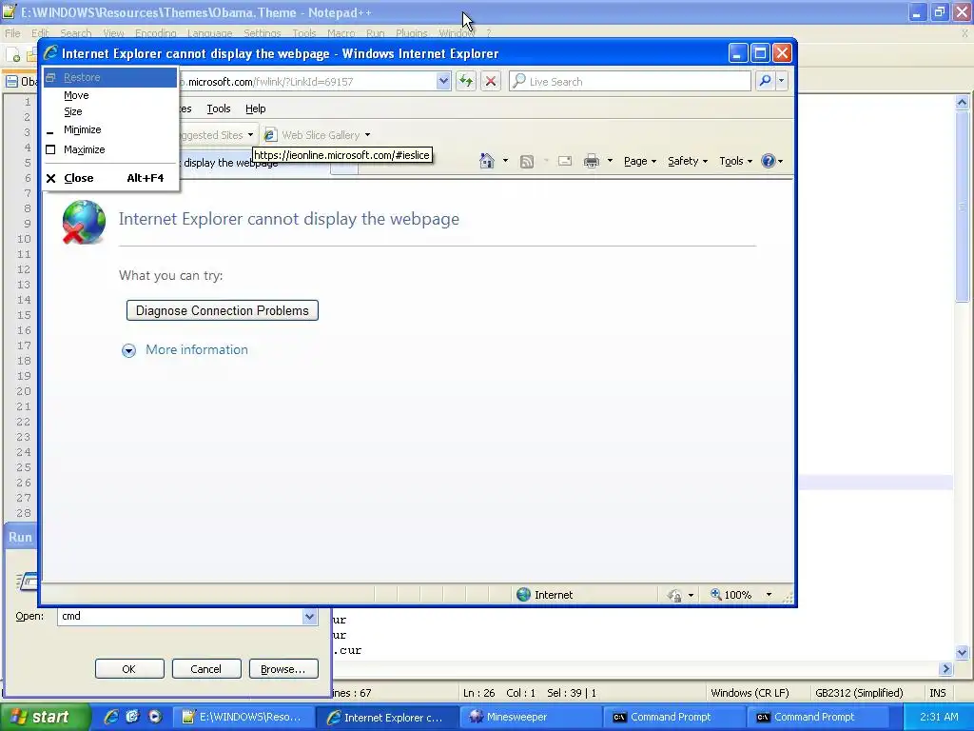Click the Run dialog Open text field
Image resolution: width=974 pixels, height=731 pixels.
click(x=180, y=616)
